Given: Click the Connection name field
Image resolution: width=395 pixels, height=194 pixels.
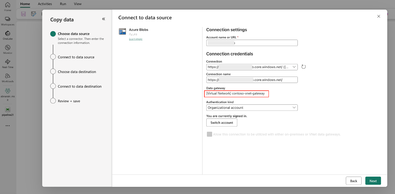Looking at the screenshot, I should tap(252, 80).
